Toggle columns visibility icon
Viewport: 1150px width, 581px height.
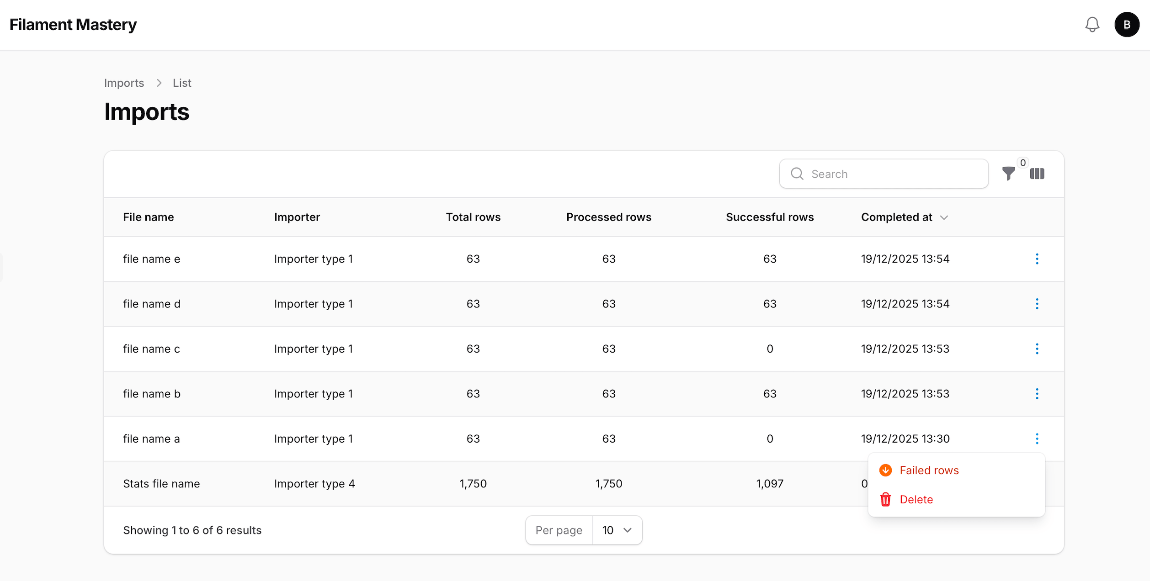point(1037,174)
